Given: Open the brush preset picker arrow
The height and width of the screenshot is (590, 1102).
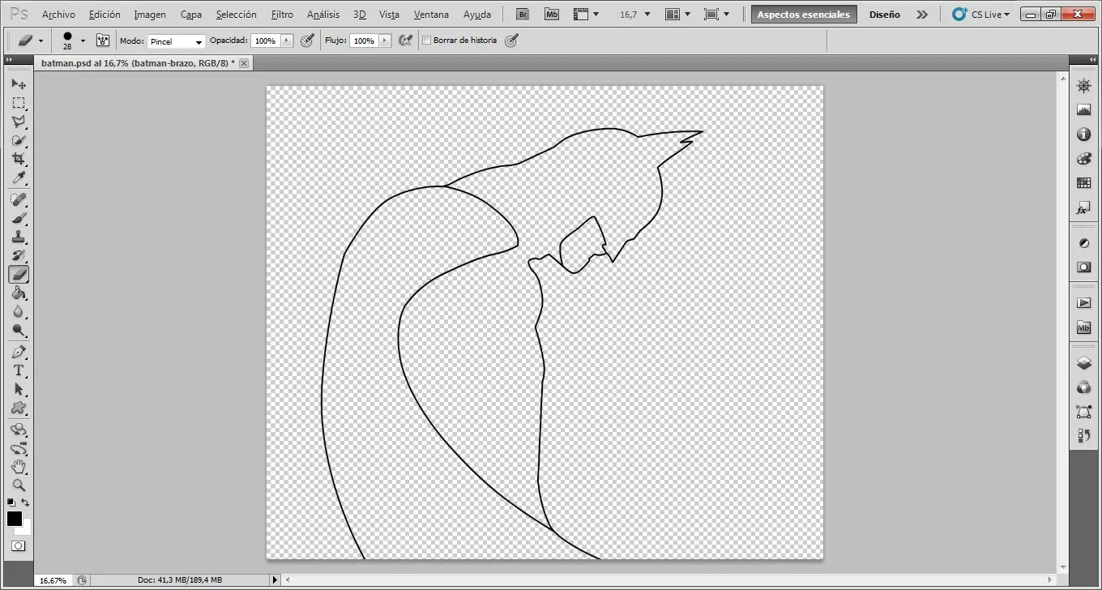Looking at the screenshot, I should [83, 41].
